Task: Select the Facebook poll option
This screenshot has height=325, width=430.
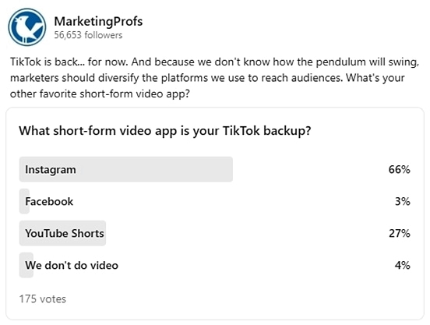Action: click(215, 202)
